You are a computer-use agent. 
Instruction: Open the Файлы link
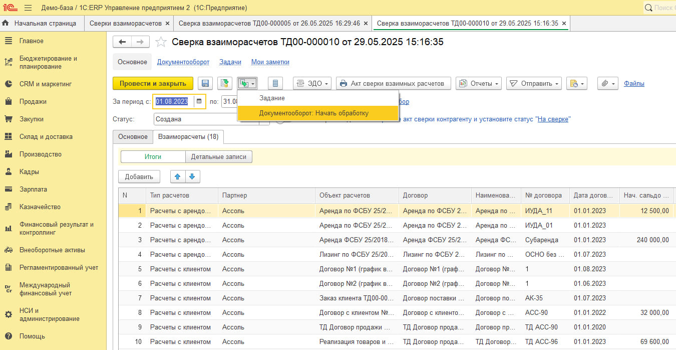coord(634,84)
